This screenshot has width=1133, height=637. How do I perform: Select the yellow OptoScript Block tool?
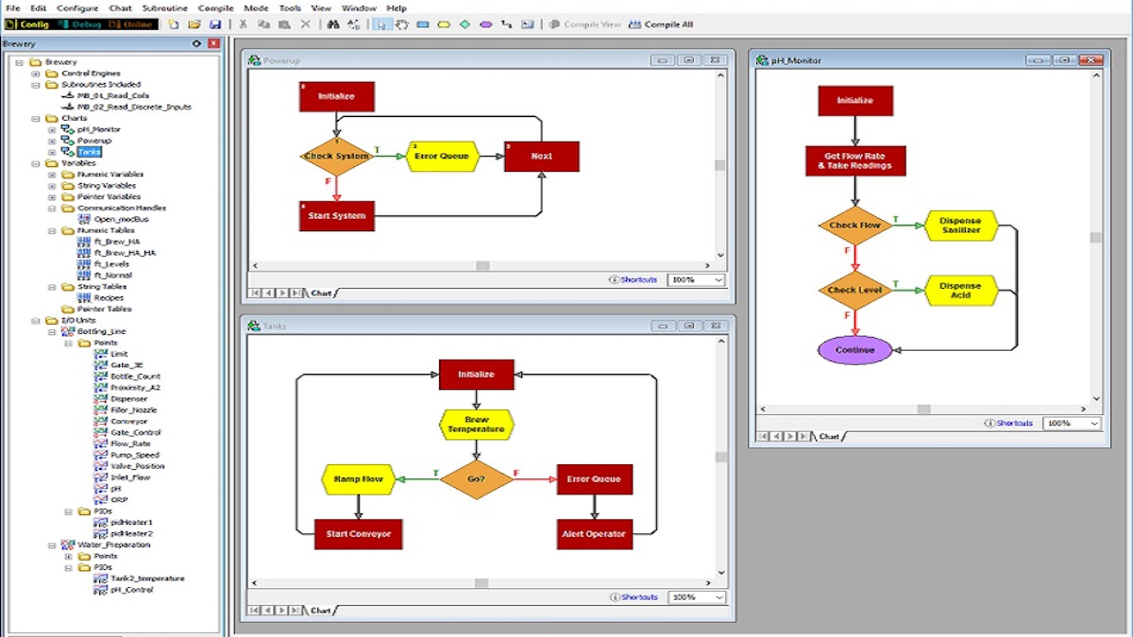tap(443, 25)
